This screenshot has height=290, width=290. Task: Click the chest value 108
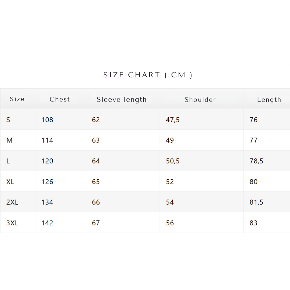47,120
